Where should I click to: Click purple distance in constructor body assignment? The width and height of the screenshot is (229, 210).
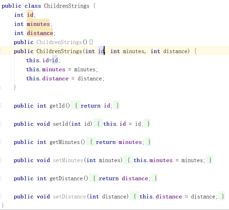coord(55,78)
